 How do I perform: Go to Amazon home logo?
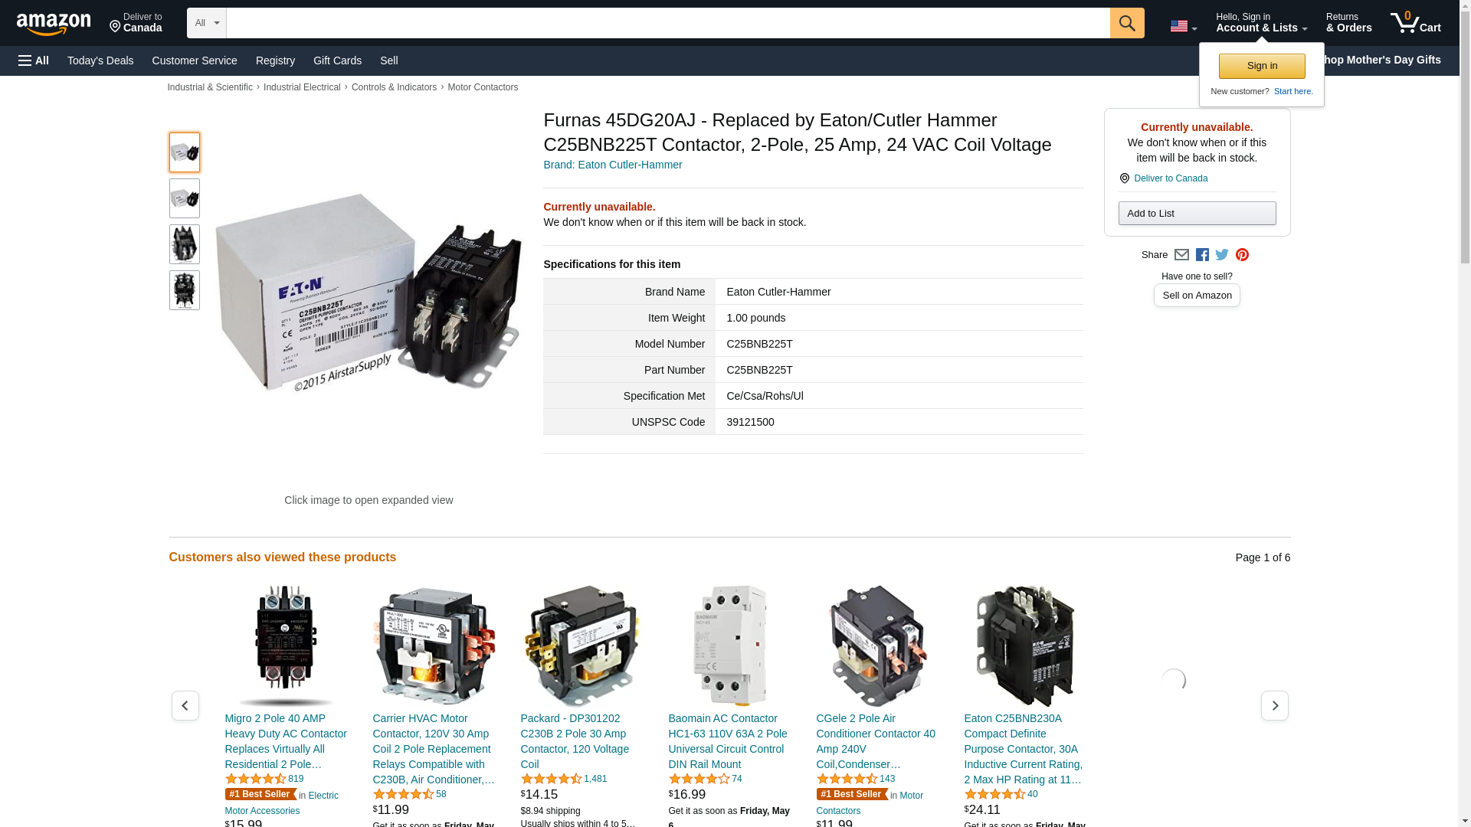(x=54, y=24)
